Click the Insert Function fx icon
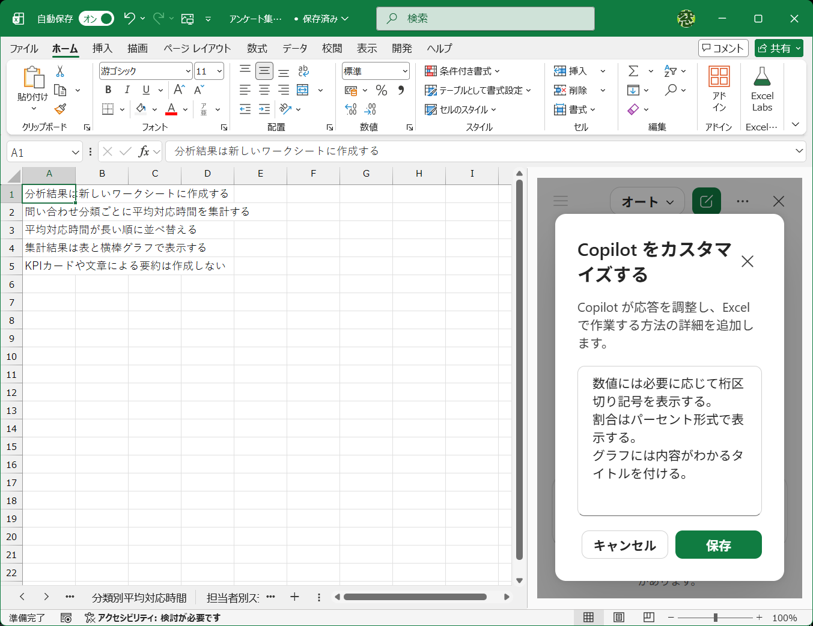Screen dimensions: 813x626 point(144,151)
